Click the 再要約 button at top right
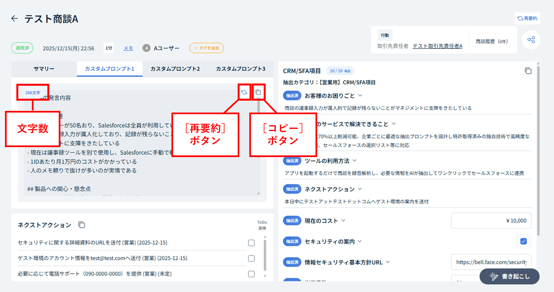The height and width of the screenshot is (292, 554). pos(527,18)
